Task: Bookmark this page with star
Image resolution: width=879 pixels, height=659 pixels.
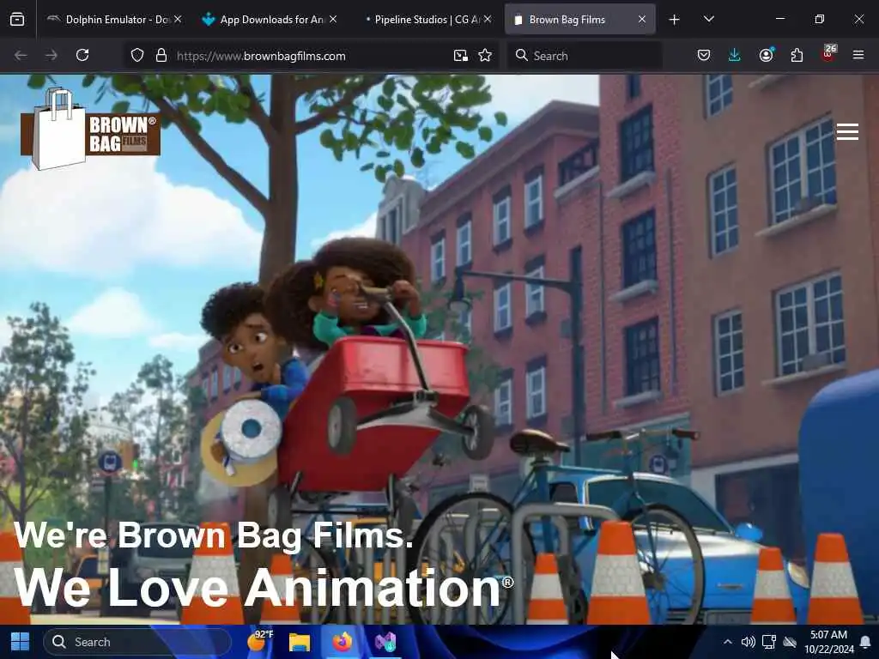Action: (x=486, y=56)
